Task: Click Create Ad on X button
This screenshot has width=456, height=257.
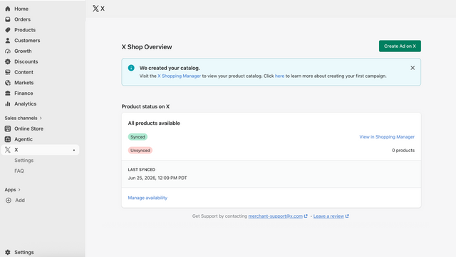Action: (400, 46)
